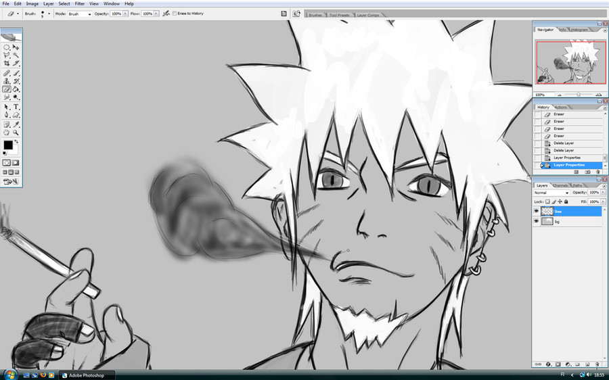Select the Burn tool
The width and height of the screenshot is (609, 380).
[16, 97]
